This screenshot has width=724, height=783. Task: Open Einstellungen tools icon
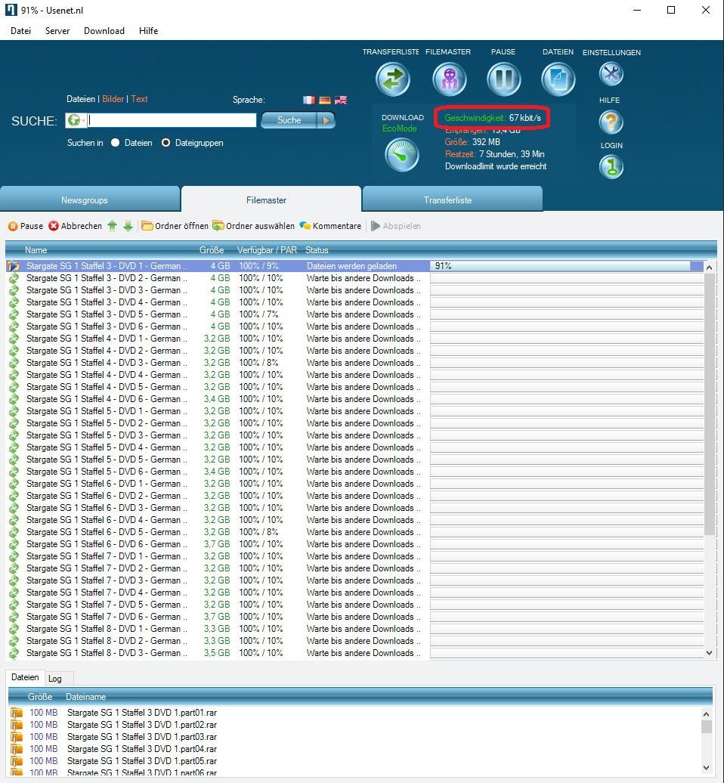(x=611, y=73)
